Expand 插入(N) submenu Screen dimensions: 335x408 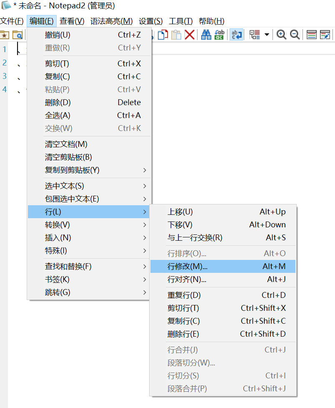click(x=90, y=238)
